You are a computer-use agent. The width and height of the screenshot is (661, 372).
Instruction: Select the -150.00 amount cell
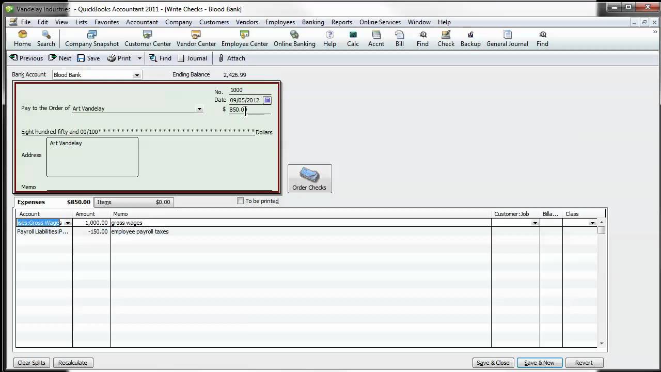tap(91, 232)
